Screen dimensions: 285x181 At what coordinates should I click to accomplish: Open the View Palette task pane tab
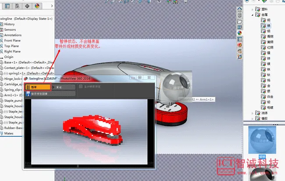point(239,27)
